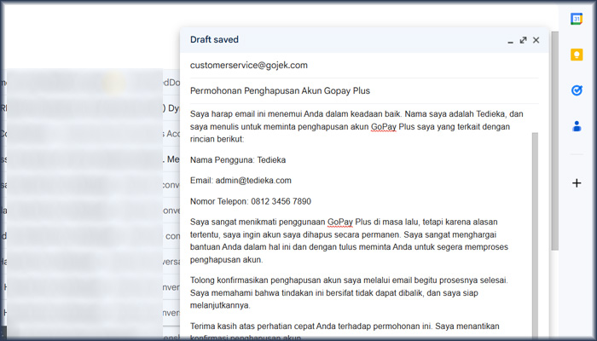Click paragraph starting "Saya sangat menikmati penggunaan"
597x341 pixels.
tap(349, 241)
